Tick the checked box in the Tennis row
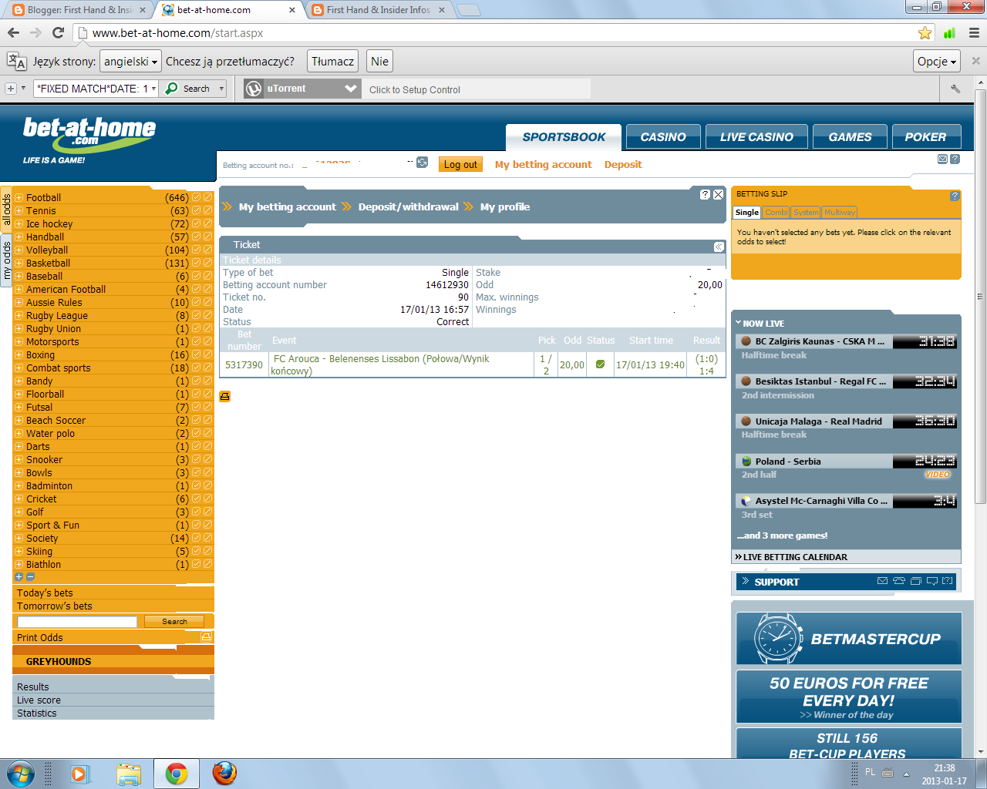 197,210
